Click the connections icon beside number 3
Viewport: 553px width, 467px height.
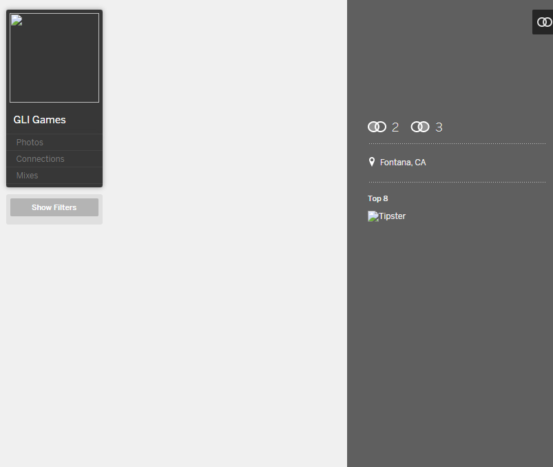[x=420, y=127]
